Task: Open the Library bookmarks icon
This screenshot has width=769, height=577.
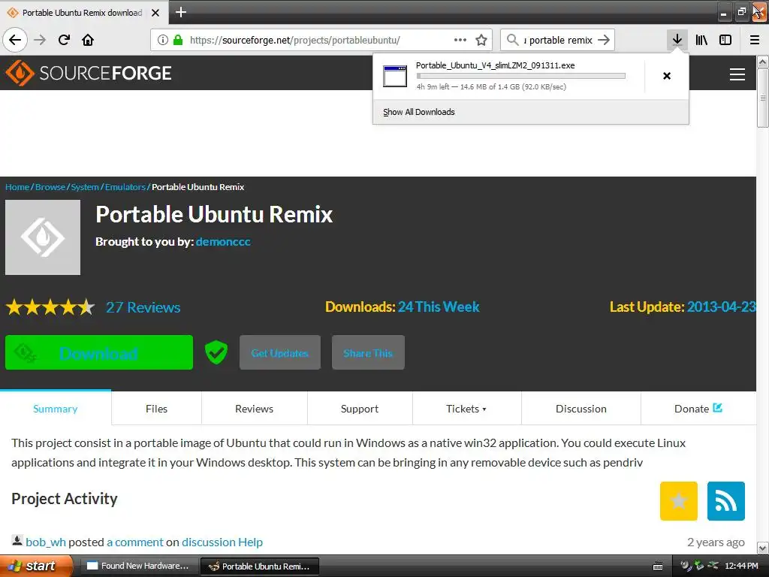Action: coord(701,40)
